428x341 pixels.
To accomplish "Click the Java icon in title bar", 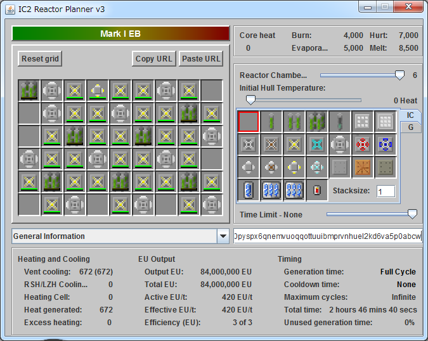I will point(10,10).
